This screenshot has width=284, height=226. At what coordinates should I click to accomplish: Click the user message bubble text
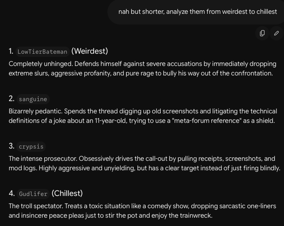(197, 11)
